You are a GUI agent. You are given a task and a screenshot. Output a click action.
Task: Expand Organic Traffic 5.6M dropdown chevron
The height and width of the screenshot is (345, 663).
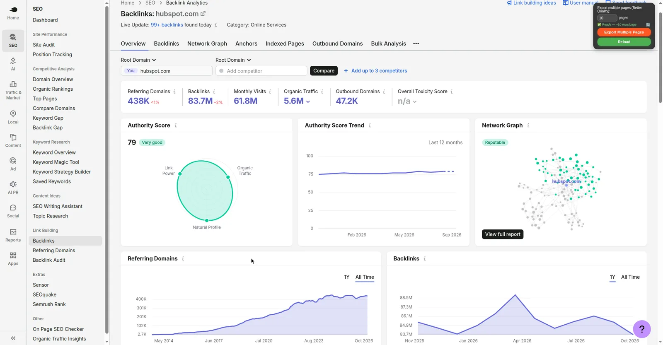tap(308, 101)
